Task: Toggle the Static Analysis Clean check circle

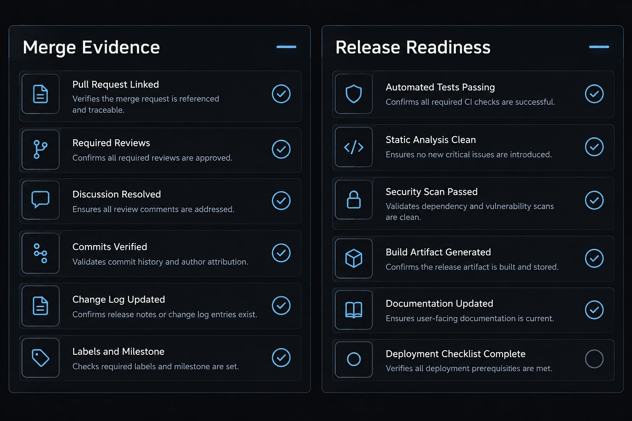Action: pos(595,147)
